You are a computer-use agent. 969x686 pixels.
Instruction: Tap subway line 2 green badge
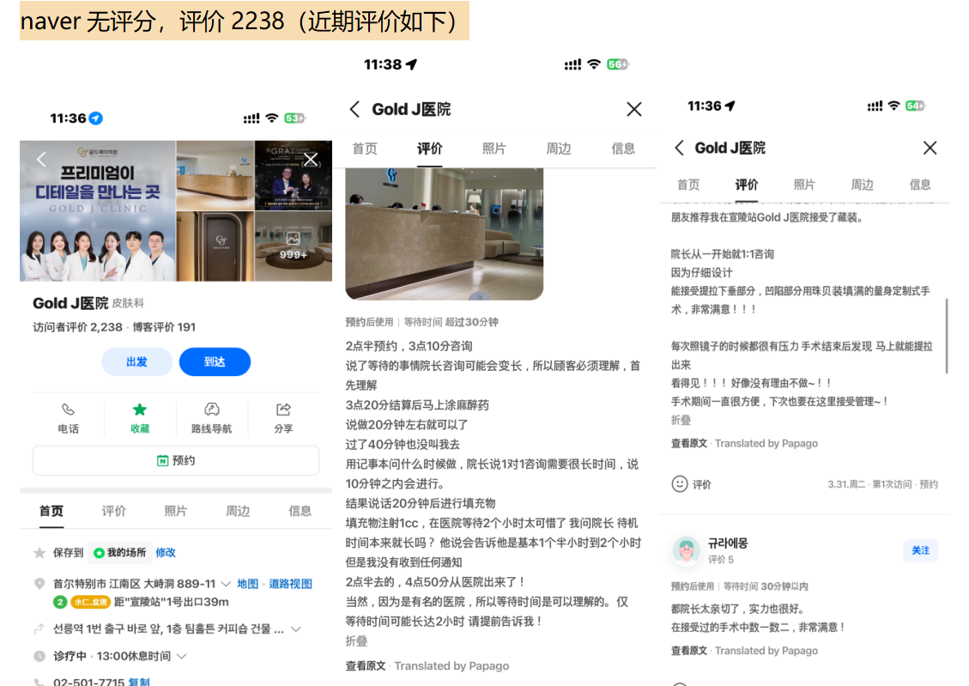[x=60, y=602]
